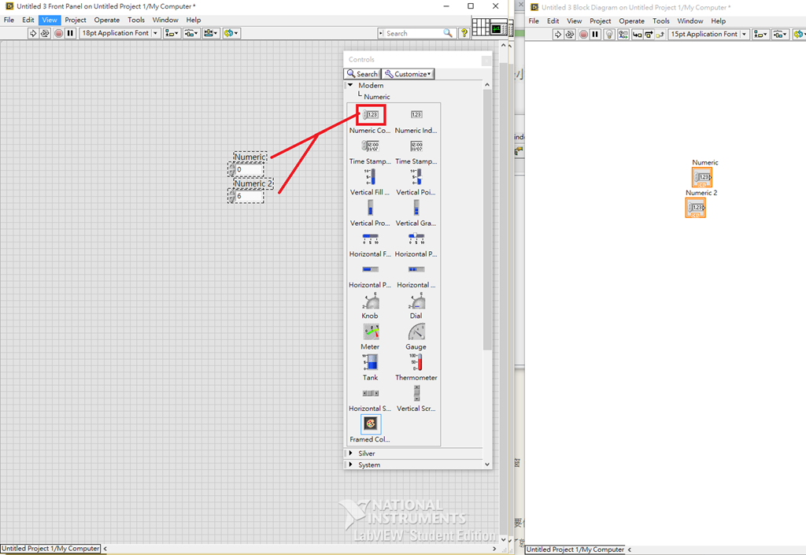Select Tank indicator icon
Viewport: 806px width, 555px height.
point(370,362)
